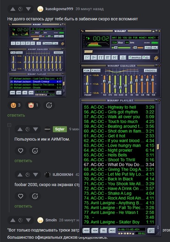Click stop button in small Winamp player
Viewport: 170px width, 242px height.
click(28, 43)
